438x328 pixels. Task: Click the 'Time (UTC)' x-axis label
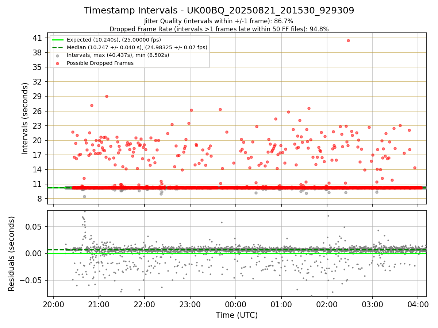click(237, 315)
